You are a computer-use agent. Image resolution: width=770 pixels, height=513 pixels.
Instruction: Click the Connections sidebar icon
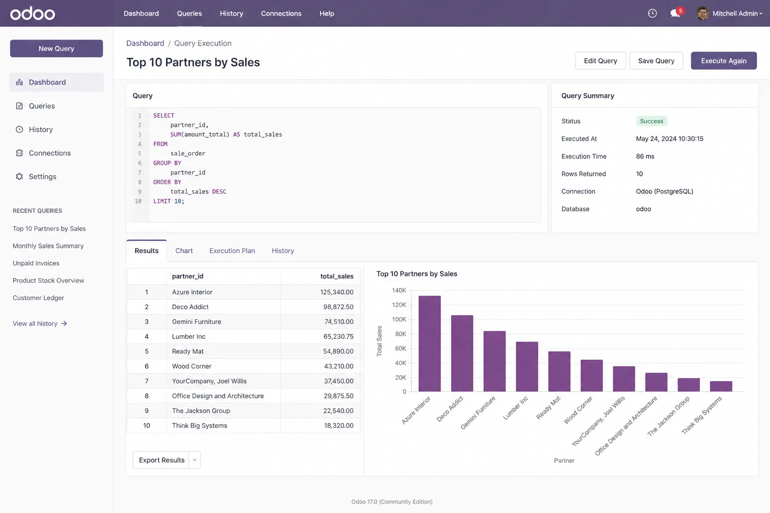pos(20,153)
